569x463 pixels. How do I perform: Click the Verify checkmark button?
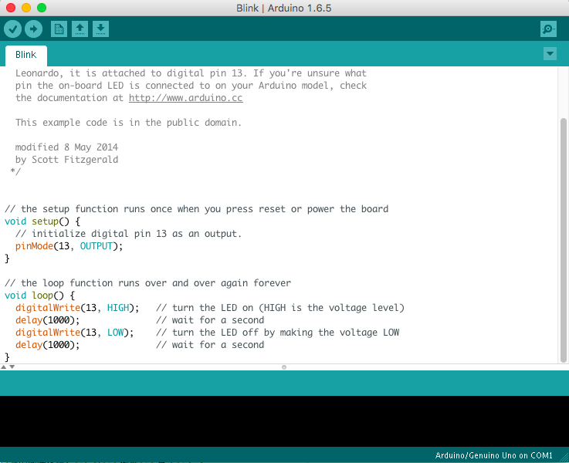(x=12, y=29)
